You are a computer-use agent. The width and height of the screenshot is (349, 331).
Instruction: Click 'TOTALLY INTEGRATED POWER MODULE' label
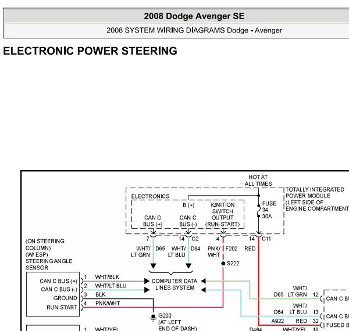(x=315, y=193)
